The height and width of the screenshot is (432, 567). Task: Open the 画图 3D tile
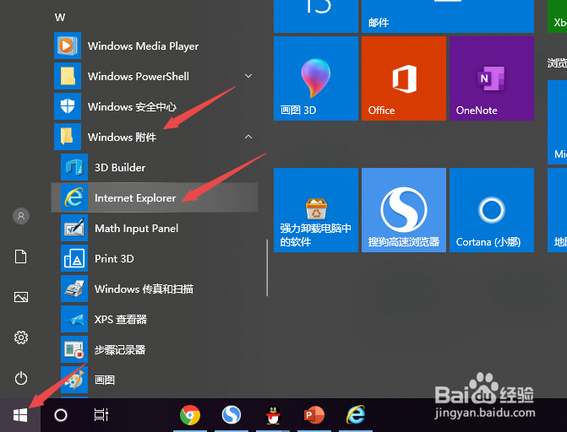316,78
